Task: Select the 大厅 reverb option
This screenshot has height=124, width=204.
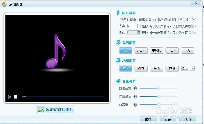Action: [x=187, y=50]
